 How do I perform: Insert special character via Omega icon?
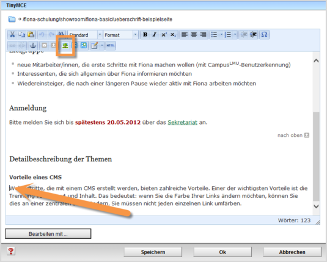tap(264, 35)
